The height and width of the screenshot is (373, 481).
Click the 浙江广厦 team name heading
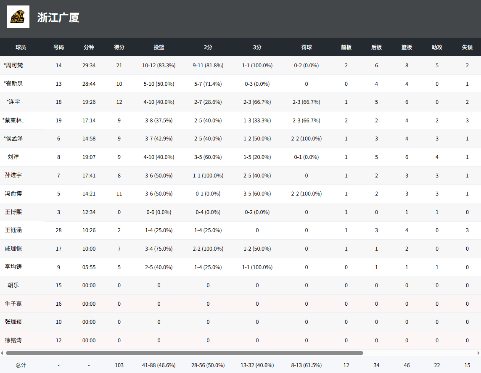coord(58,18)
